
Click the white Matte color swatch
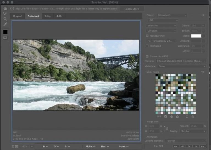[x=196, y=36]
